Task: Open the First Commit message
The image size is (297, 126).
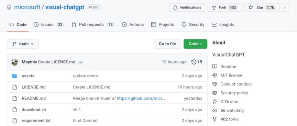Action: pos(86,121)
